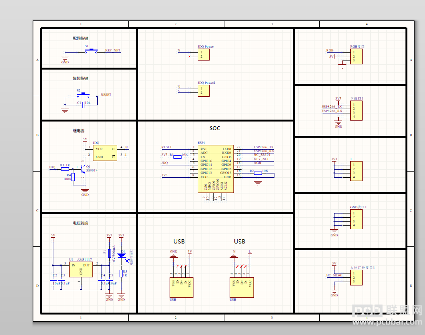Select the R4 100K resistor symbol
This screenshot has height=335, width=425.
point(73,177)
